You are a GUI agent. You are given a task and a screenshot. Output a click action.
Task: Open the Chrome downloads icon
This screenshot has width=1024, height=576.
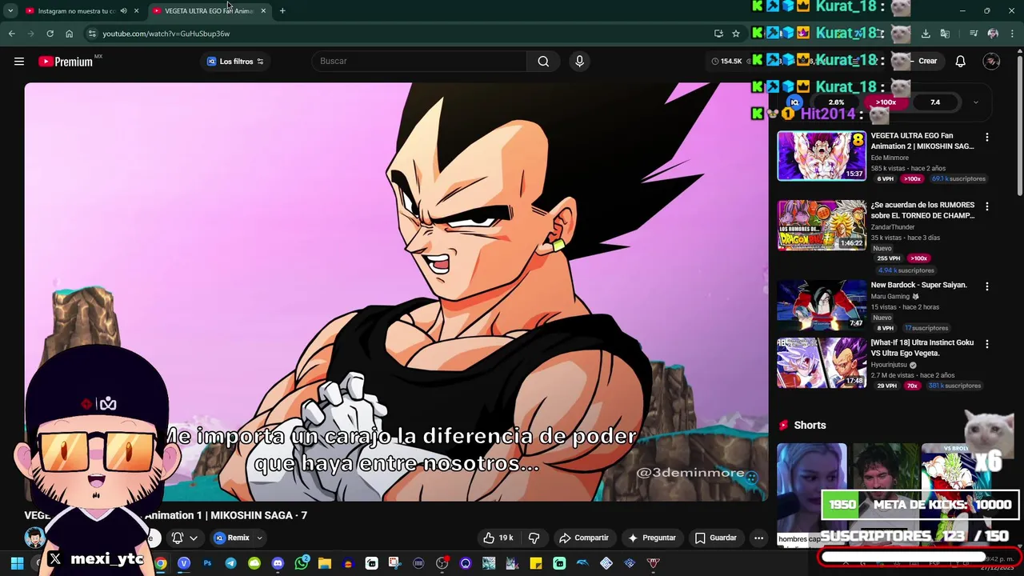[x=926, y=34]
